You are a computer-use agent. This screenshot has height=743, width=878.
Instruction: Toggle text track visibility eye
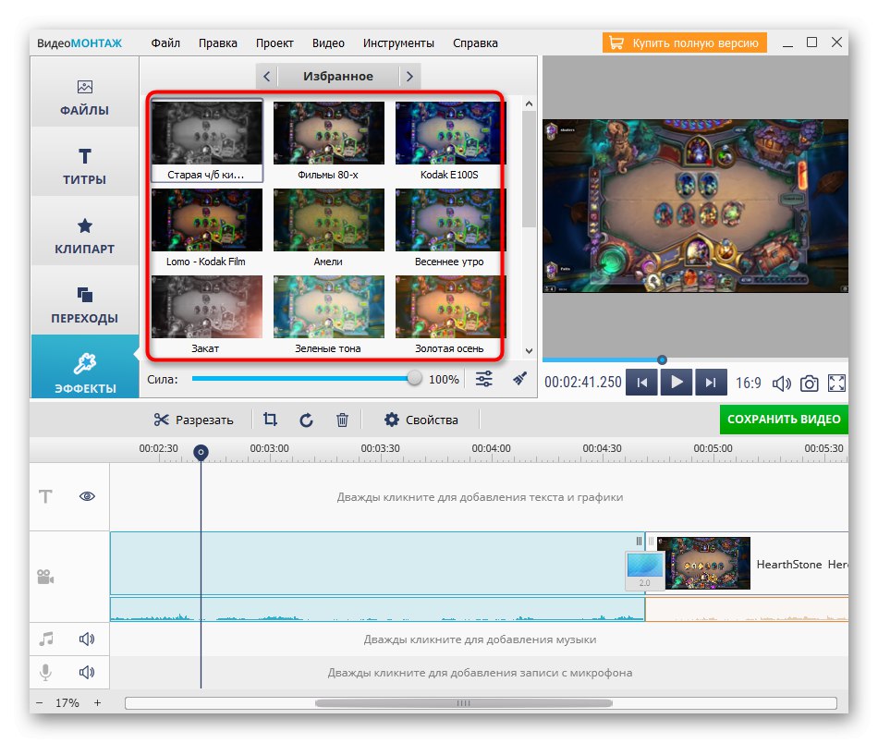(87, 496)
